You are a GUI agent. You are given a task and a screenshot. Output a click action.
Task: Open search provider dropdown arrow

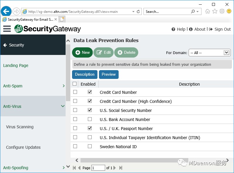(x=198, y=12)
